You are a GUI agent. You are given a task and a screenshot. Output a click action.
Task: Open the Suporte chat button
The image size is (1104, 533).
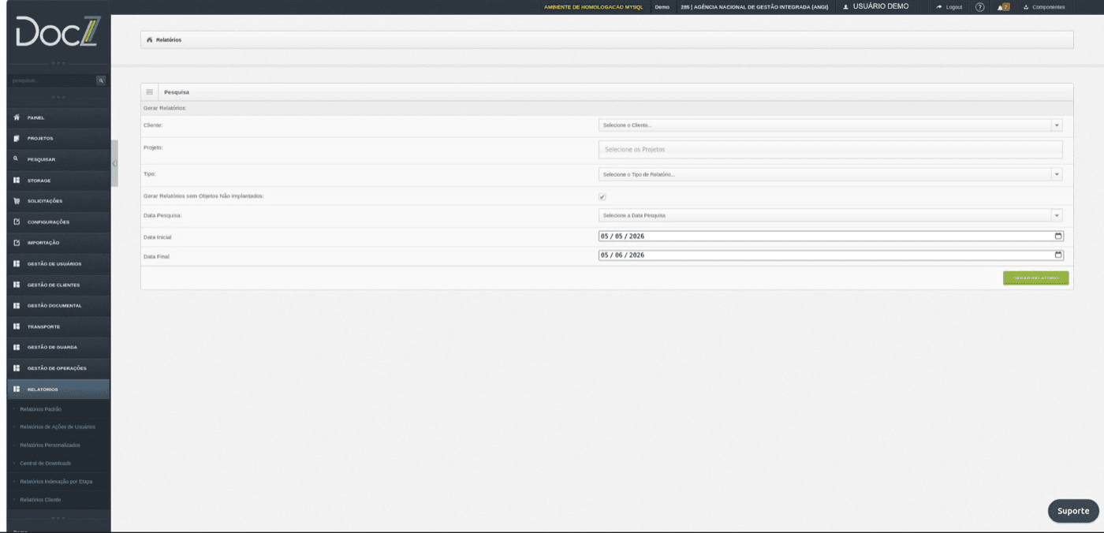(x=1073, y=511)
